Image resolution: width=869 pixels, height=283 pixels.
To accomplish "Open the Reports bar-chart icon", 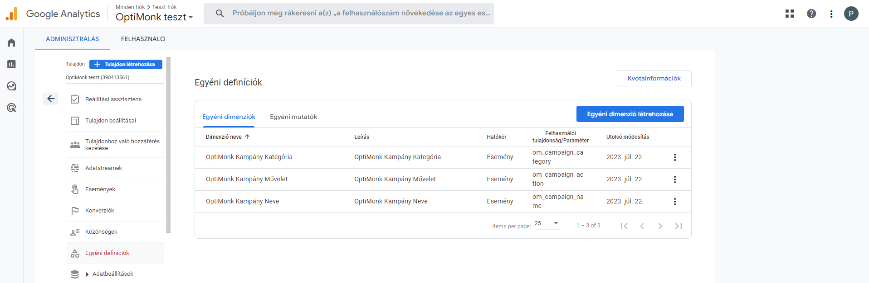I will pos(11,64).
